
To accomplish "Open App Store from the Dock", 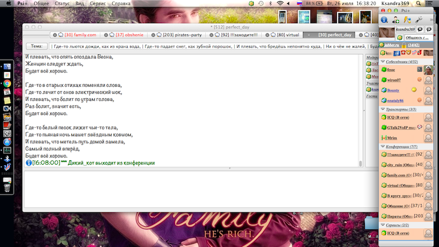I will [7, 142].
